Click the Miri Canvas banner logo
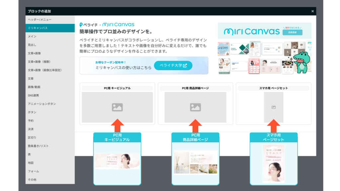Viewport: 340px width, 191px height. tap(252, 32)
